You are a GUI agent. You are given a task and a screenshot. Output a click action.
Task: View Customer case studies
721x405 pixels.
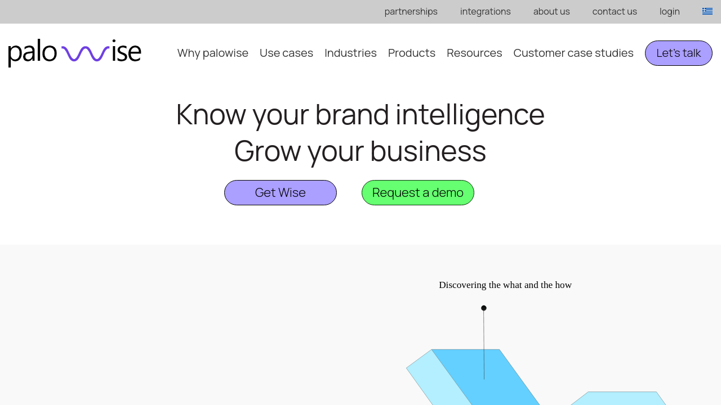click(573, 53)
